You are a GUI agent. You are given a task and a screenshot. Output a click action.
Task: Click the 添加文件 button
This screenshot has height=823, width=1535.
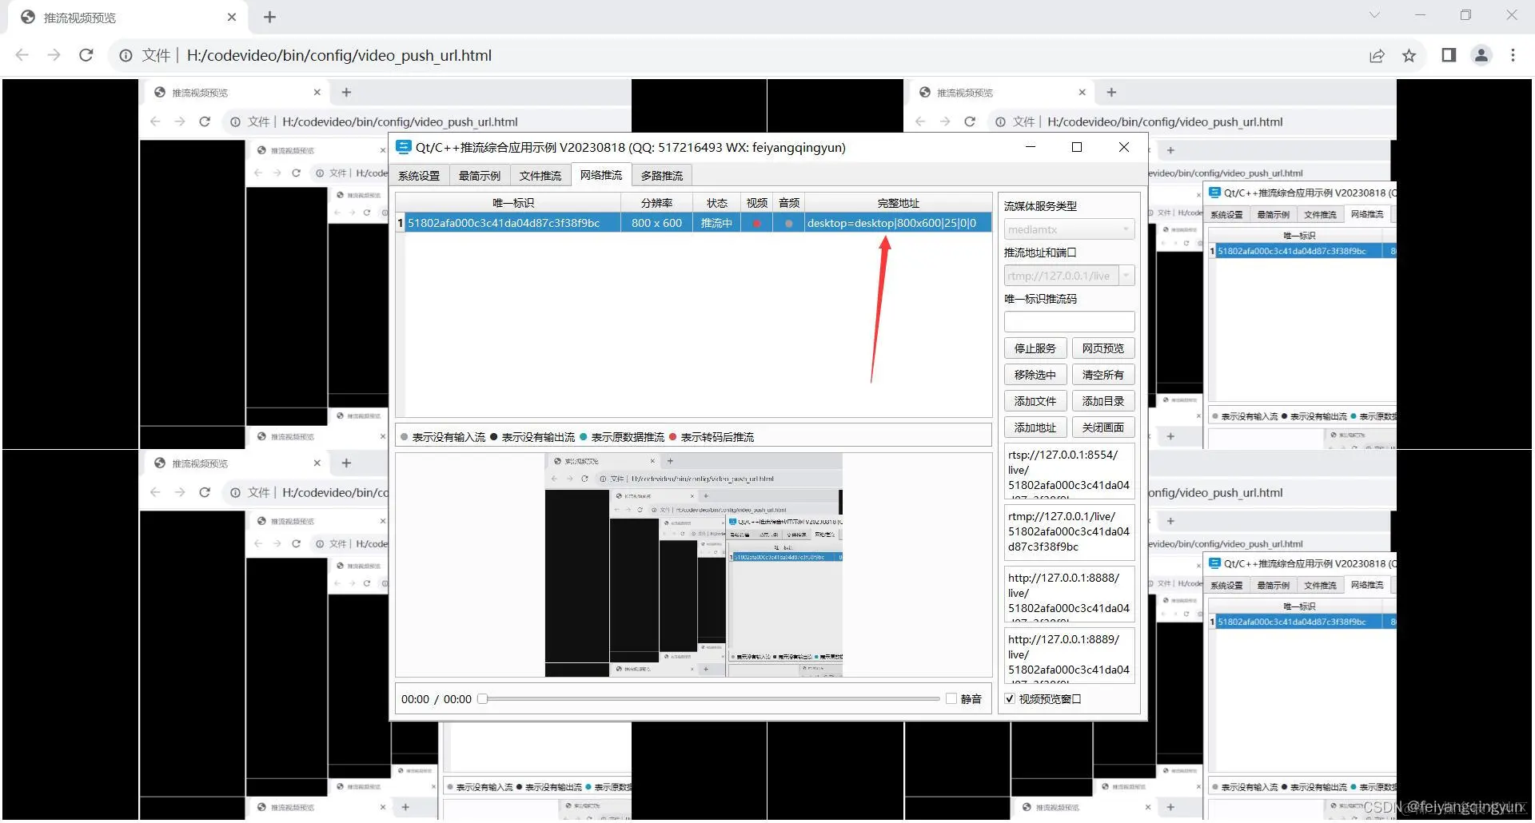pyautogui.click(x=1035, y=401)
